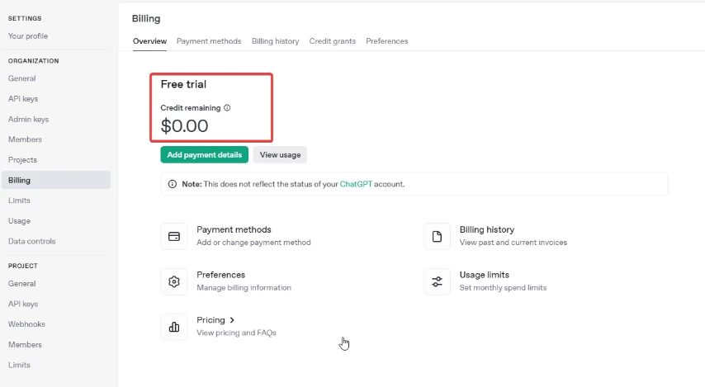Select Data controls in the sidebar

[x=32, y=242]
